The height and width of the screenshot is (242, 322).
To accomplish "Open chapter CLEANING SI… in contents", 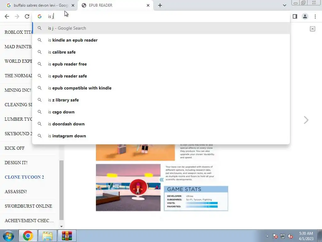I will pyautogui.click(x=19, y=105).
